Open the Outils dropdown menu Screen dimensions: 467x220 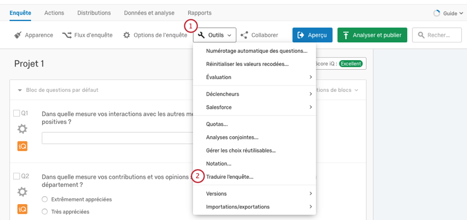tap(214, 35)
